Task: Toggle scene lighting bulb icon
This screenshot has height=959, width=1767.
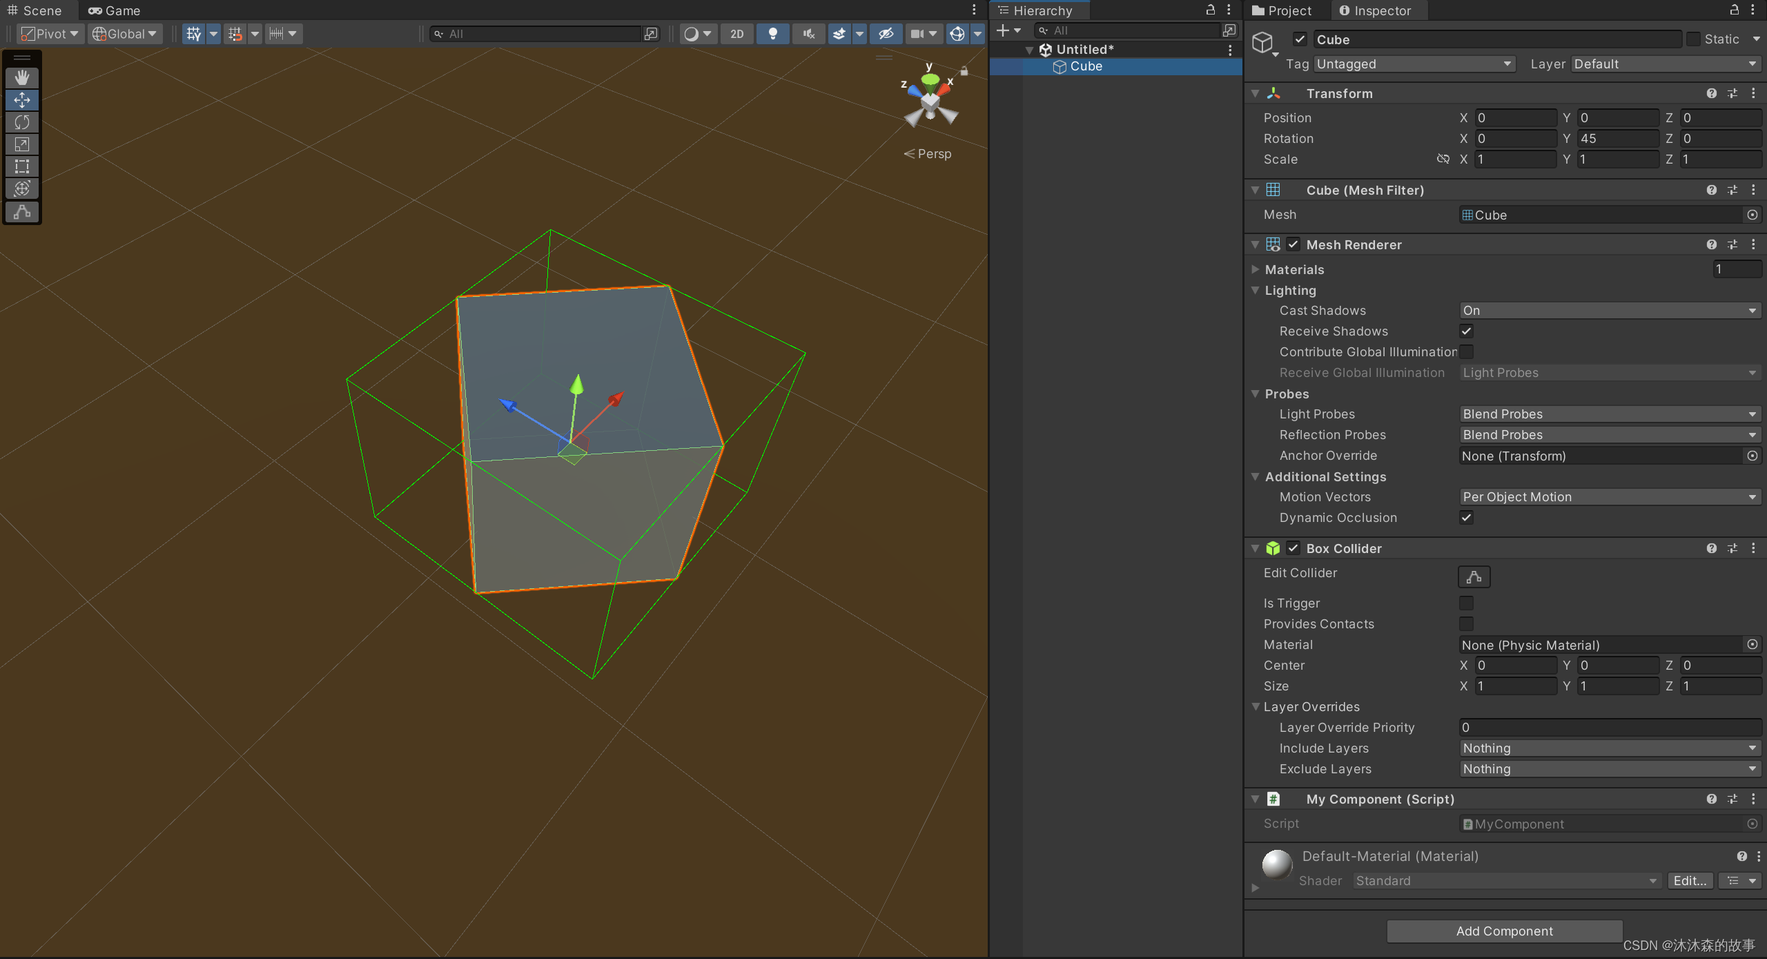Action: click(773, 34)
